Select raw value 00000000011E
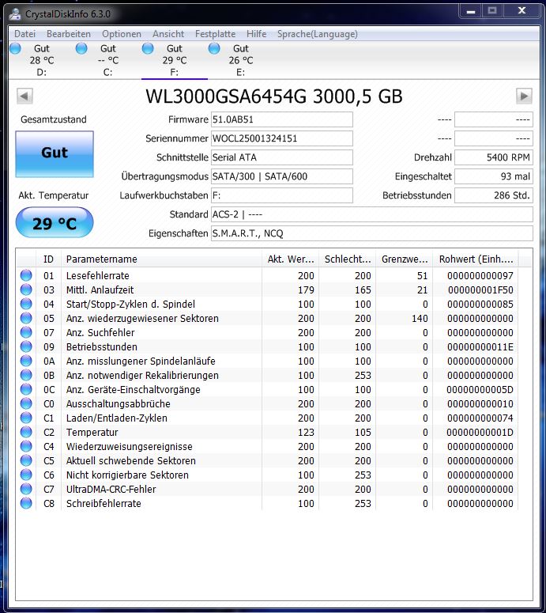The image size is (546, 613). pyautogui.click(x=480, y=347)
